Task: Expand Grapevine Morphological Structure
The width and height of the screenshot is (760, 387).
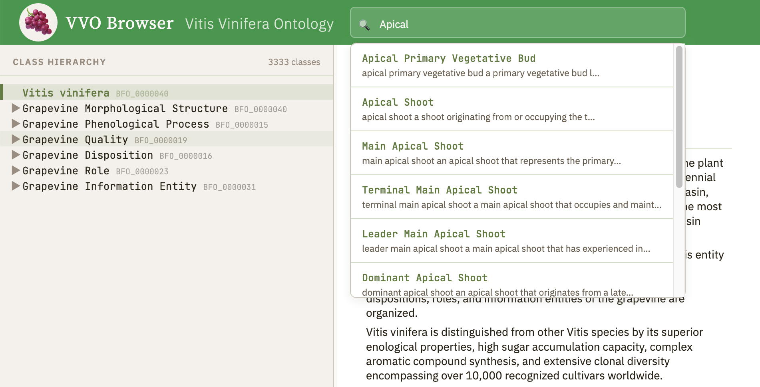Action: coord(15,109)
